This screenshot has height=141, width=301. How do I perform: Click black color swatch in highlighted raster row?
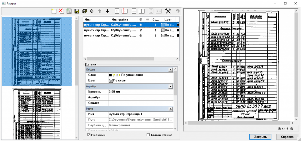click(178, 25)
